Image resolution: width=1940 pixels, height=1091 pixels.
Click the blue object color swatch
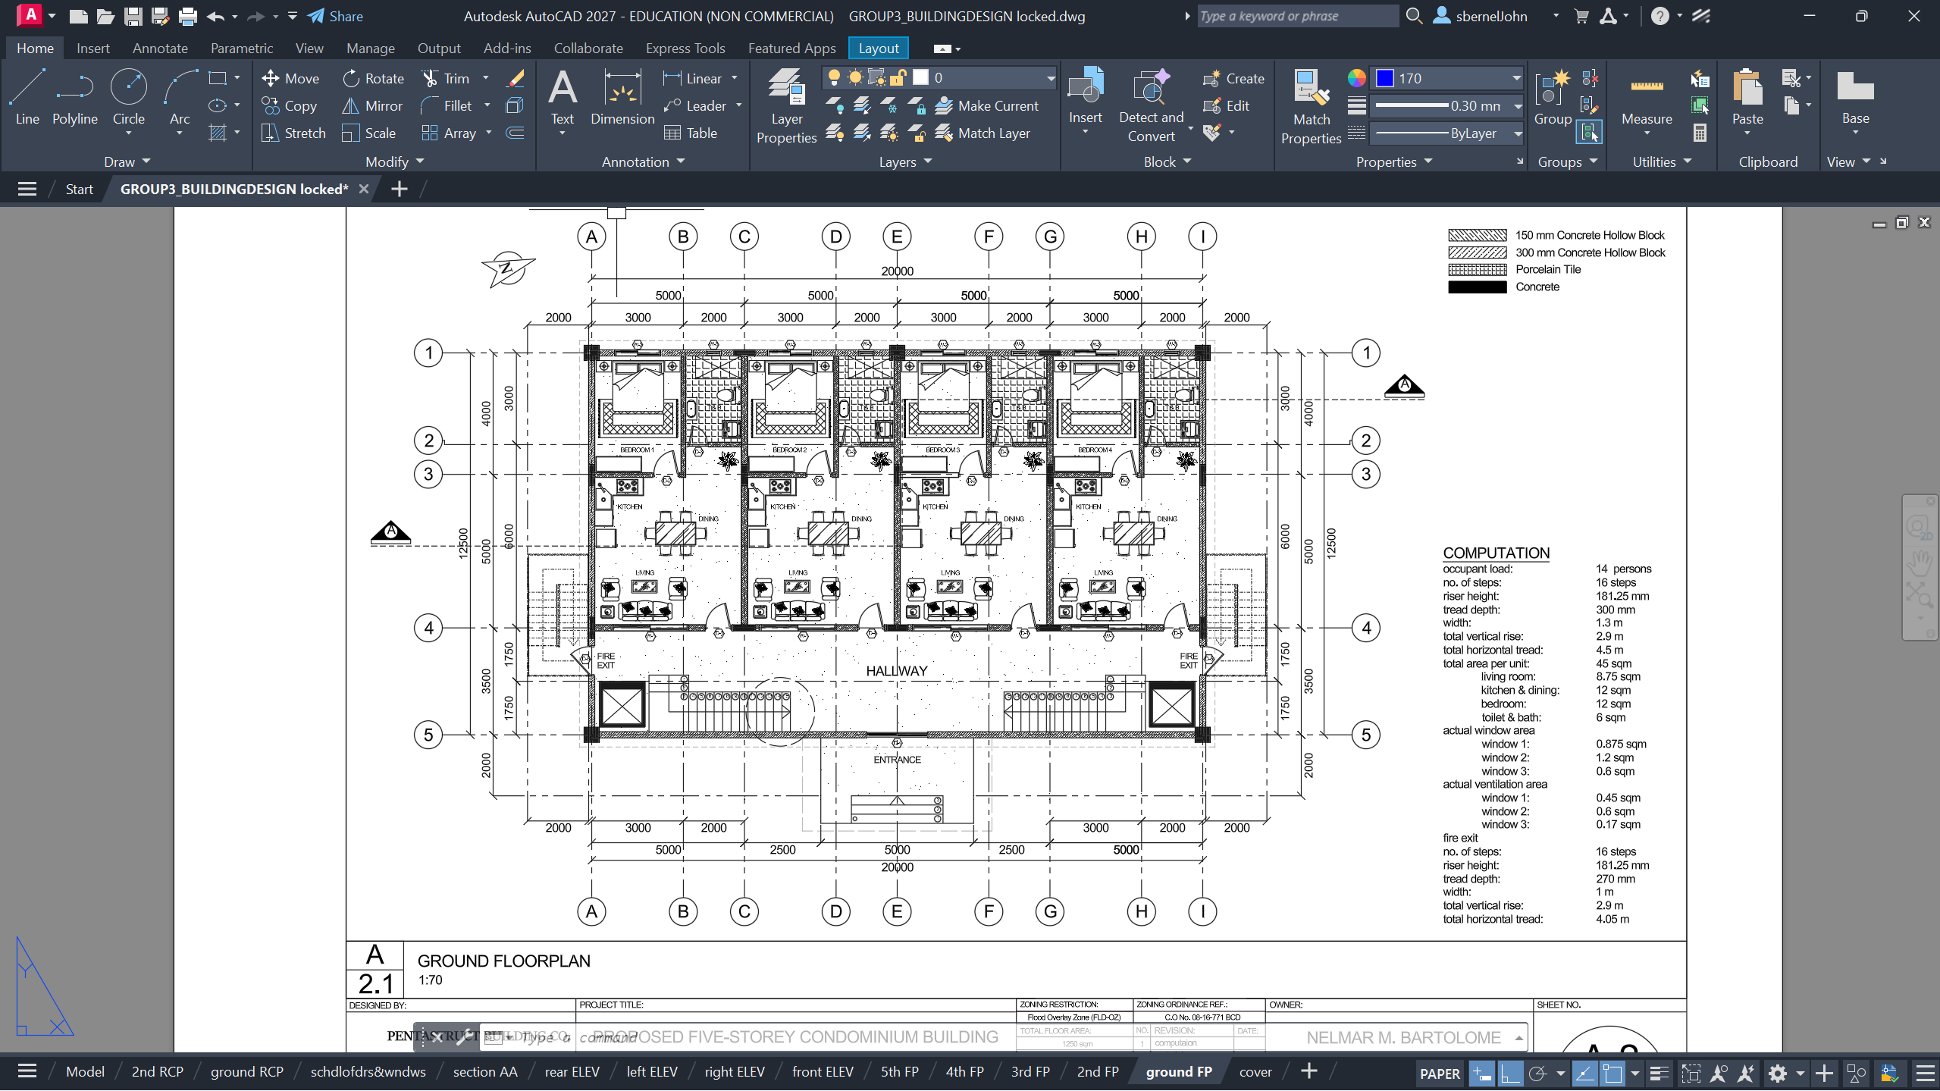[1385, 78]
